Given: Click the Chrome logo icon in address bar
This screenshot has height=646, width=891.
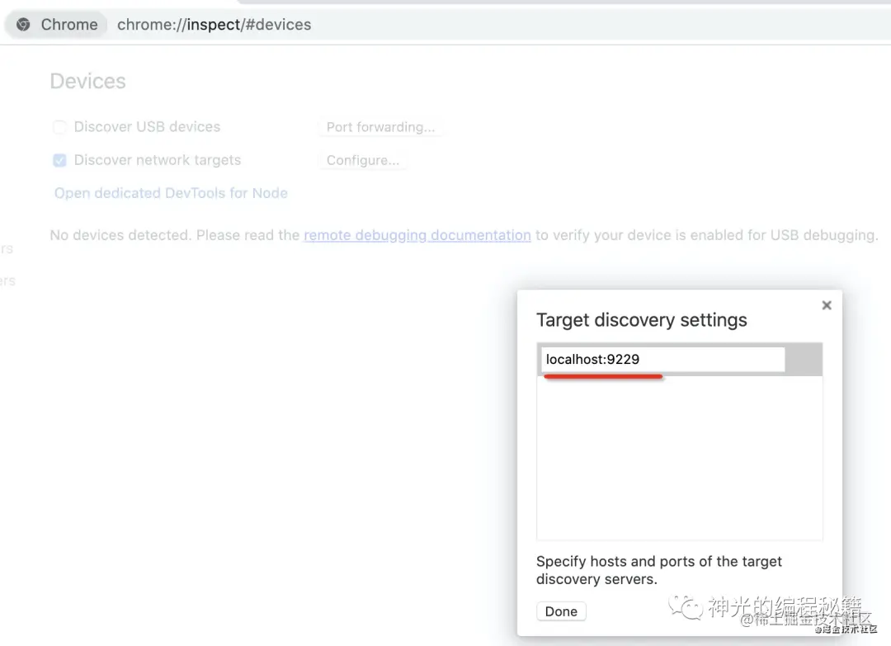Looking at the screenshot, I should coord(23,25).
